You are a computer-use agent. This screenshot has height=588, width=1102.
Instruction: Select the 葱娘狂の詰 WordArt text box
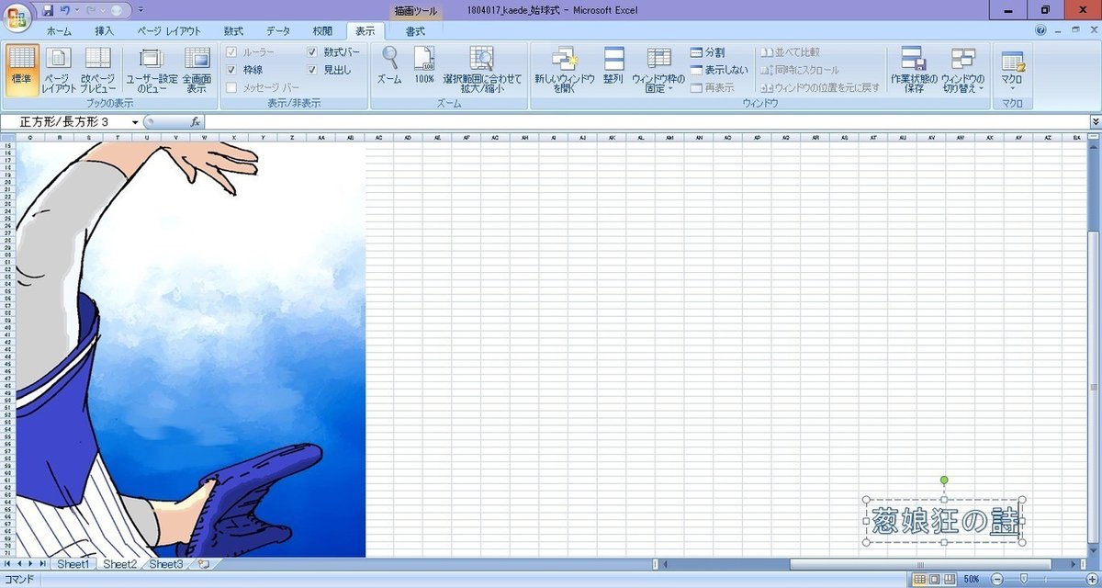[944, 521]
